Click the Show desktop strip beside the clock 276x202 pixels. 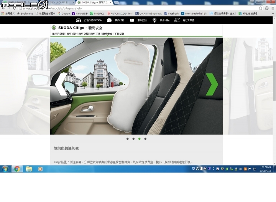click(x=275, y=169)
